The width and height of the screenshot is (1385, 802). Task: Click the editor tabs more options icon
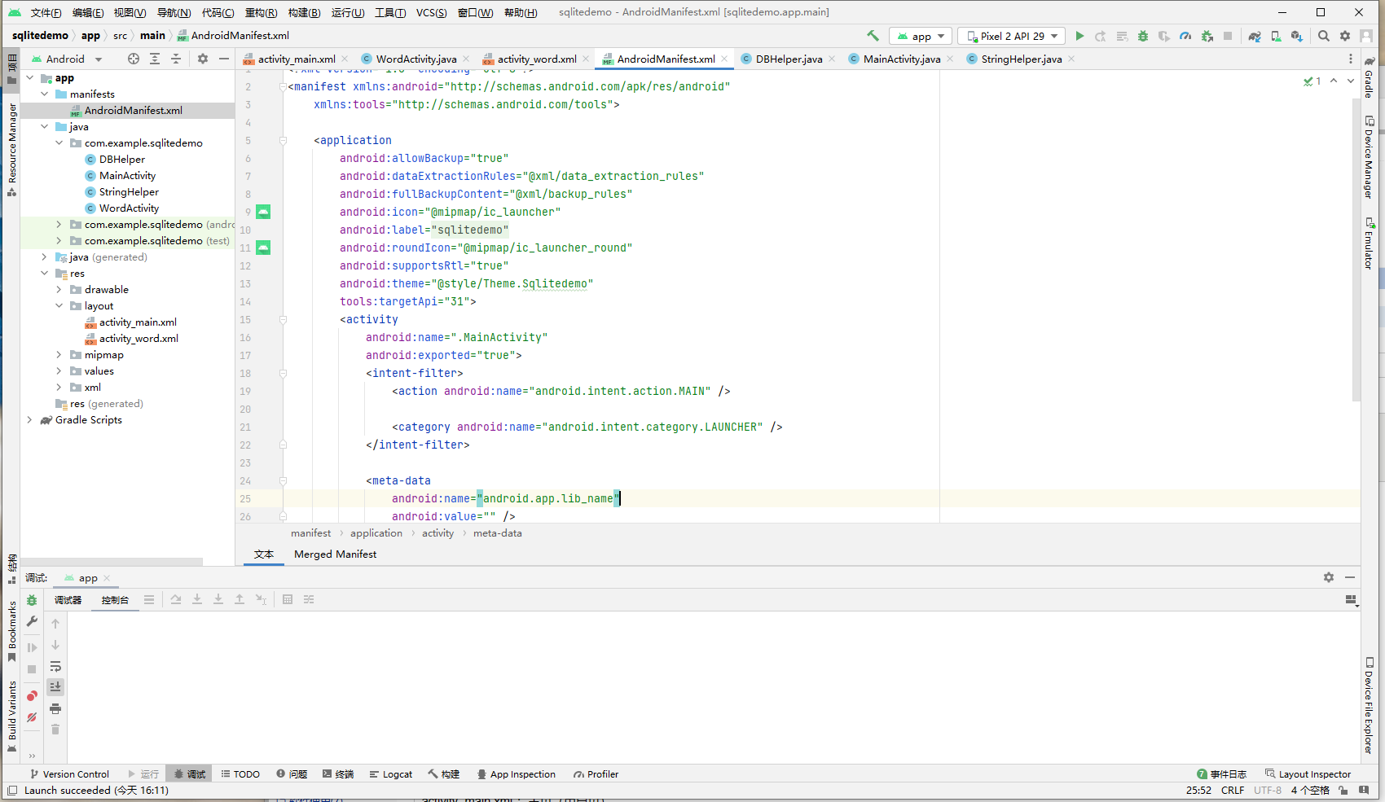pyautogui.click(x=1351, y=59)
